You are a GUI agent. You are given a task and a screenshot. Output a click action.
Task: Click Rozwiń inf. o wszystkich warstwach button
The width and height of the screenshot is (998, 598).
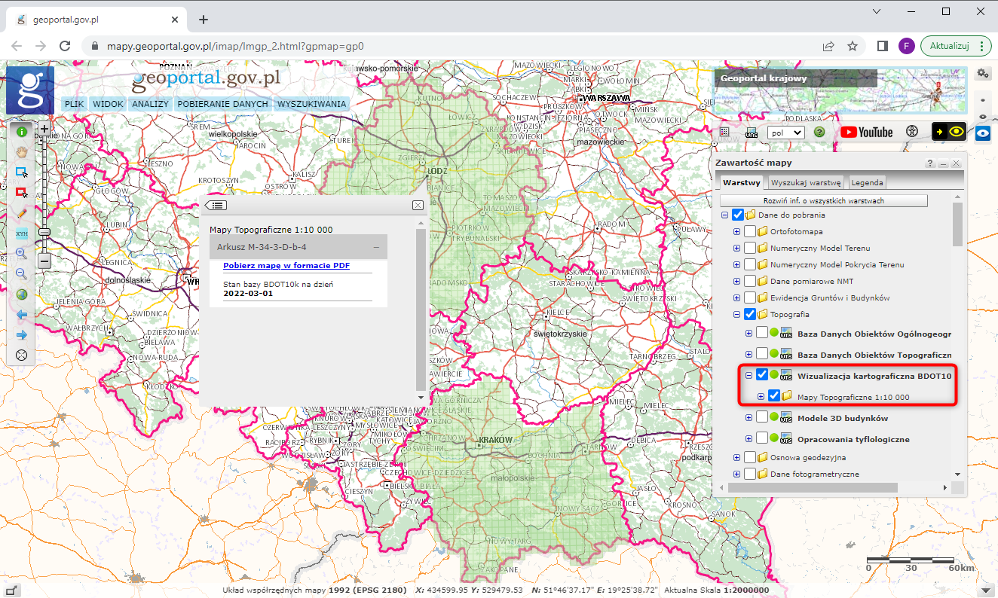tap(823, 201)
